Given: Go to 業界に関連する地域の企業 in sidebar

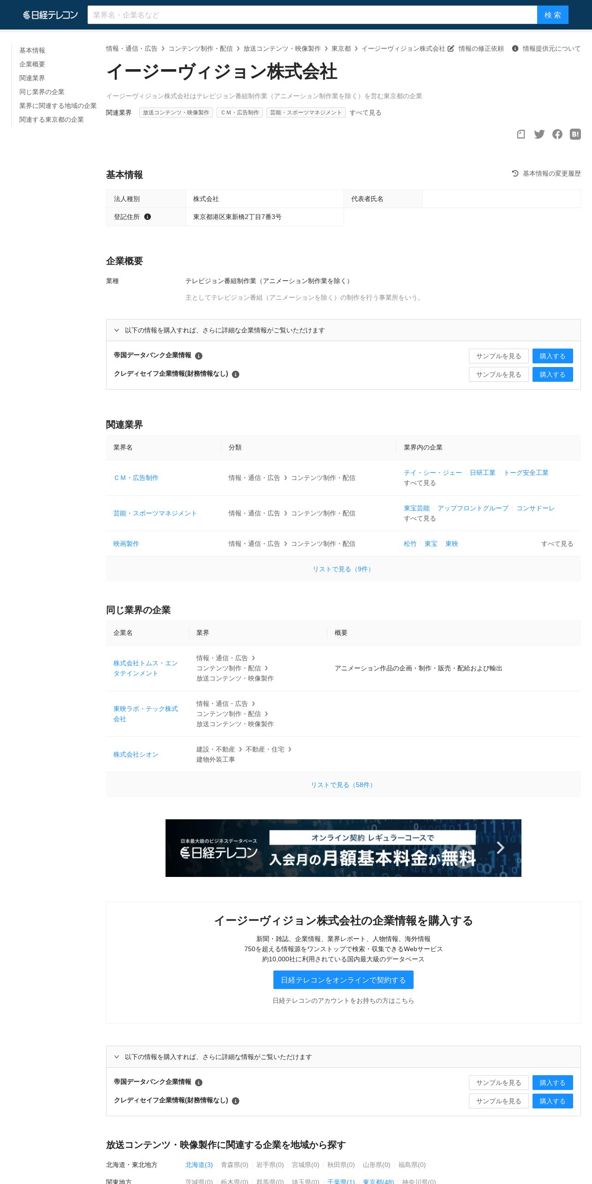Looking at the screenshot, I should coord(58,106).
